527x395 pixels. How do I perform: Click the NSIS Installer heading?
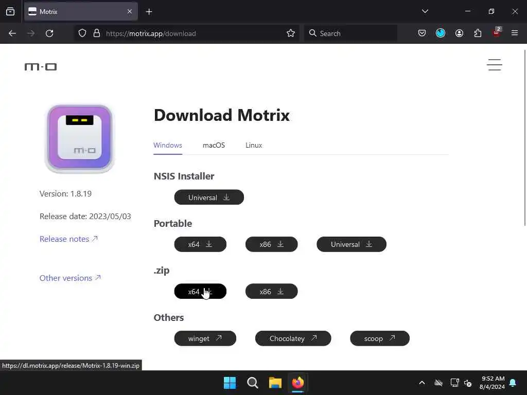(184, 176)
